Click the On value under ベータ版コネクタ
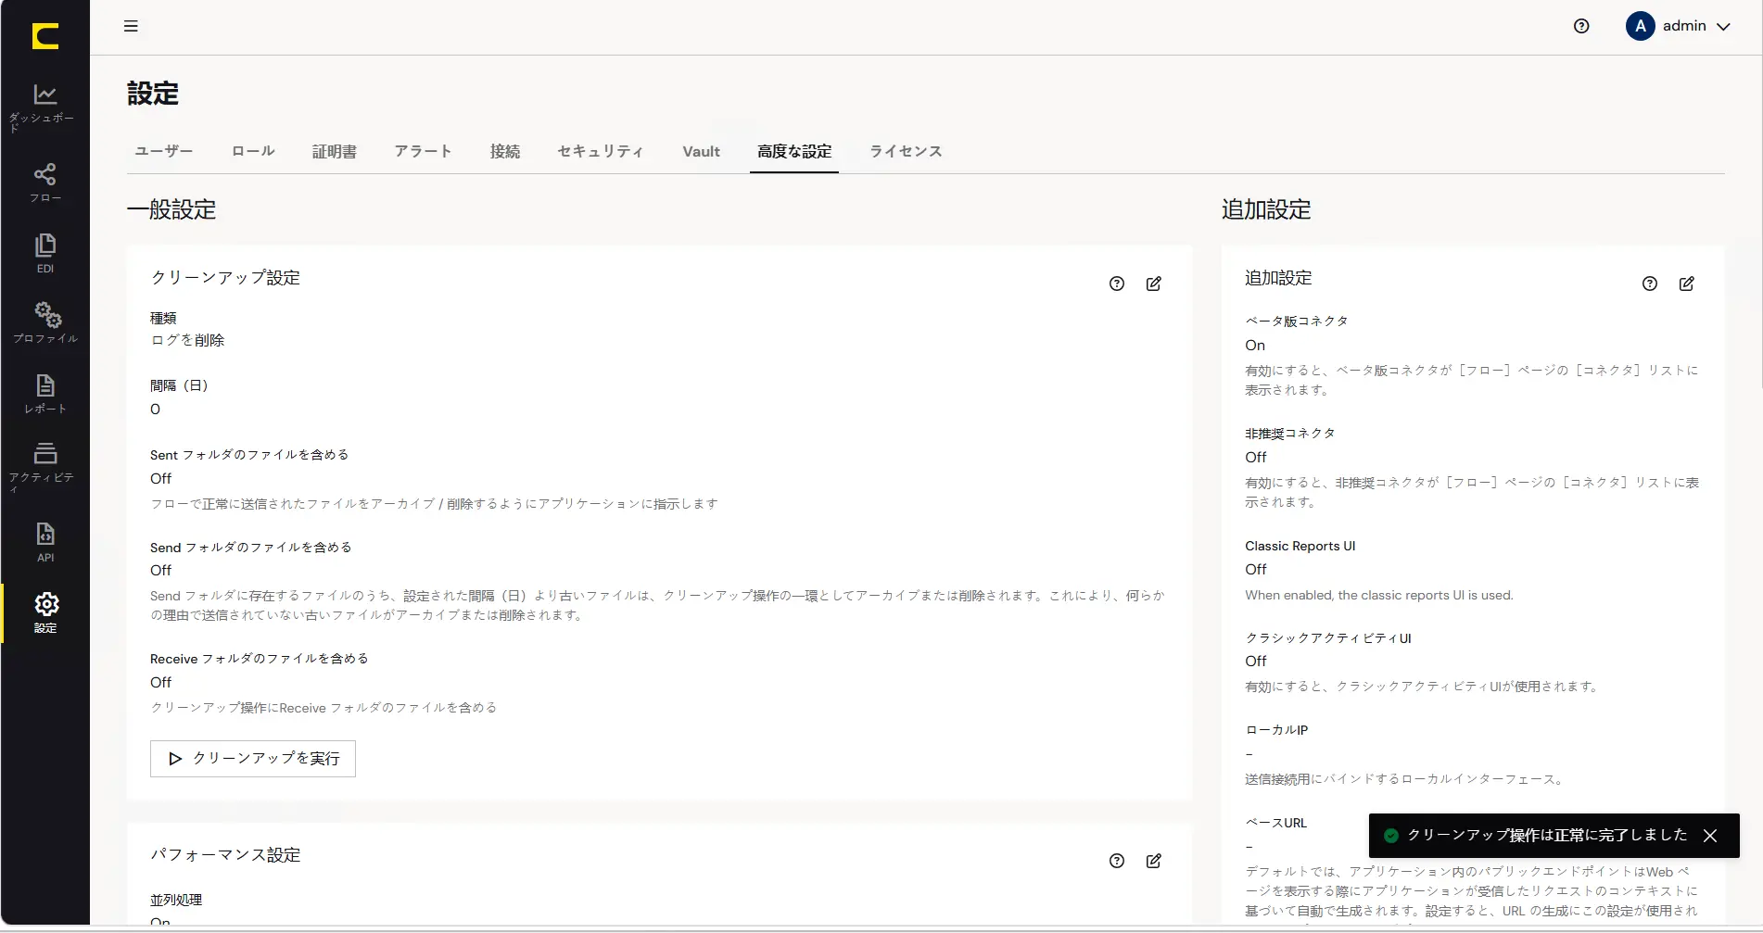1763x933 pixels. point(1255,346)
